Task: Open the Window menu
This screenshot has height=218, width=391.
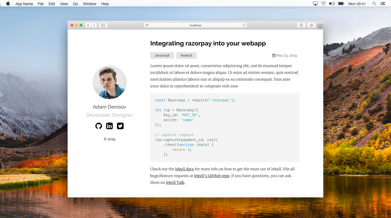Action: [90, 4]
